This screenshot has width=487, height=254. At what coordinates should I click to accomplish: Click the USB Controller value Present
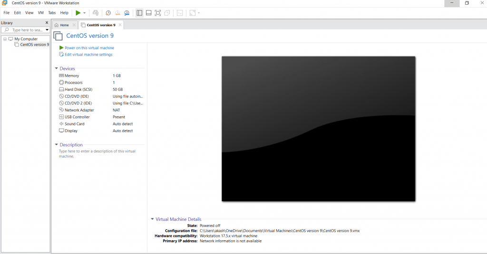tap(119, 117)
